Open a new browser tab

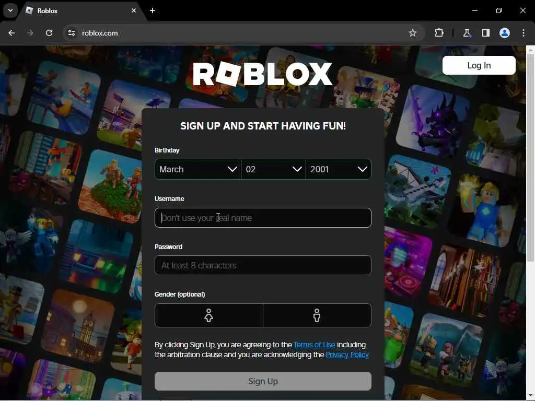[153, 10]
